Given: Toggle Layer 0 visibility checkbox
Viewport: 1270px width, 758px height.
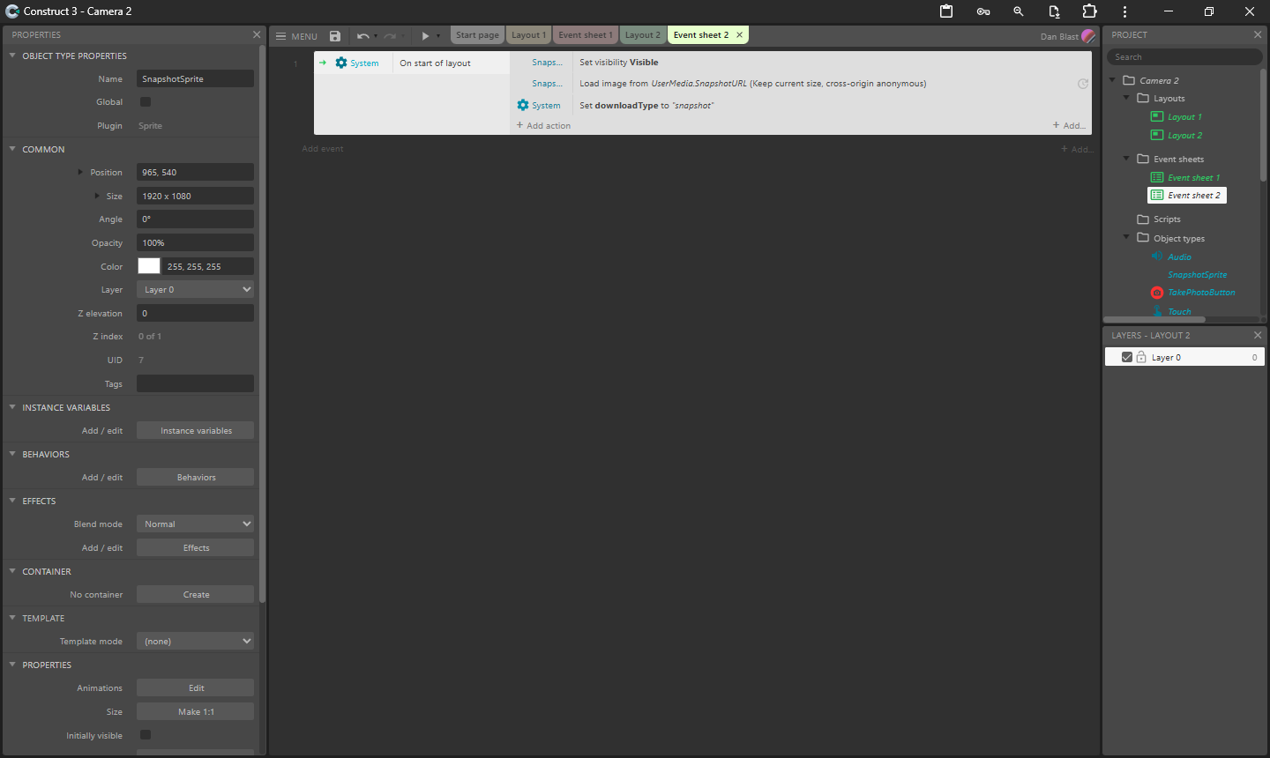Looking at the screenshot, I should 1127,357.
